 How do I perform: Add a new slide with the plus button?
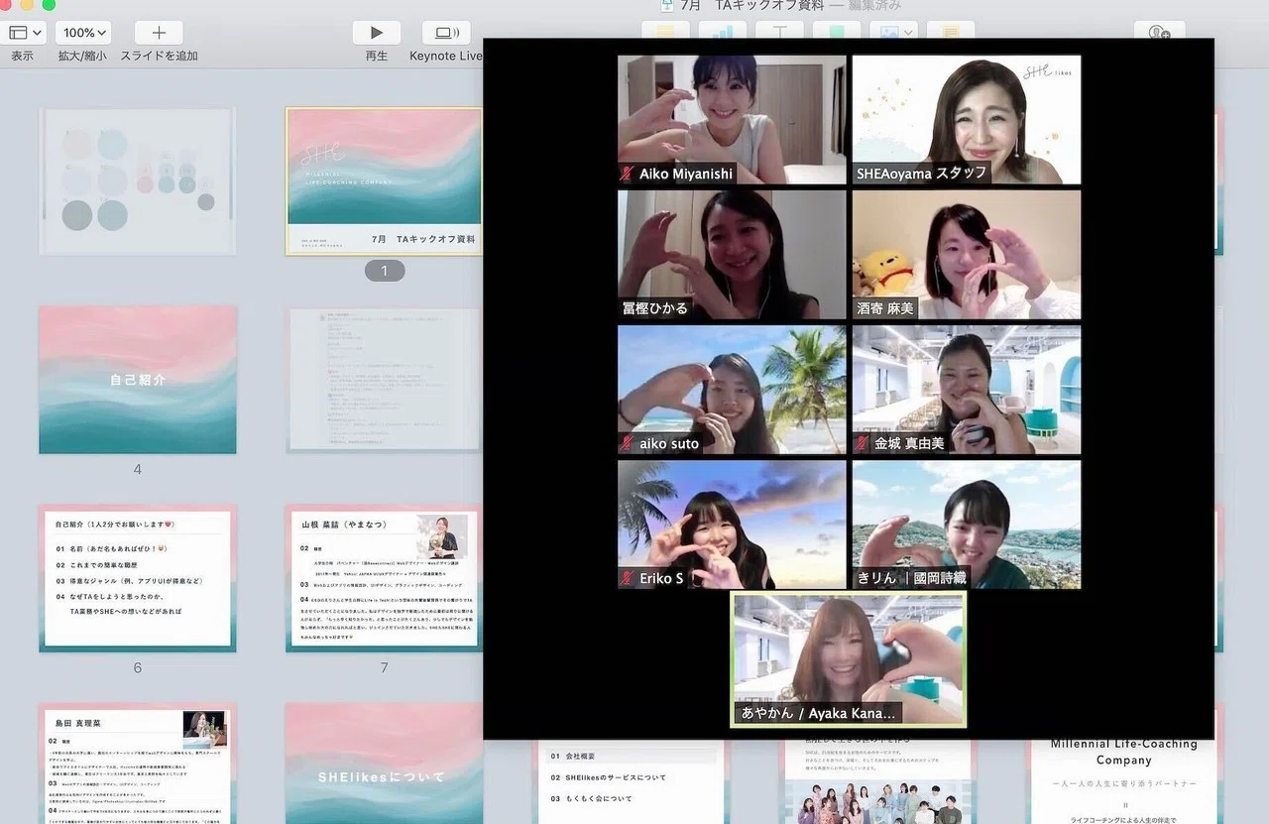point(159,33)
